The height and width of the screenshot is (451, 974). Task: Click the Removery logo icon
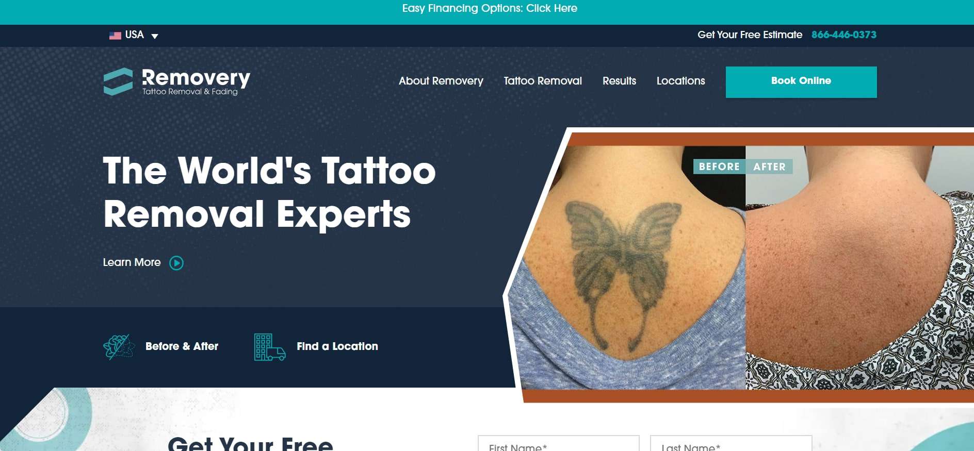pyautogui.click(x=118, y=81)
